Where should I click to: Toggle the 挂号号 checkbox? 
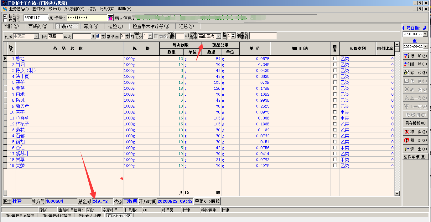click(x=5, y=16)
